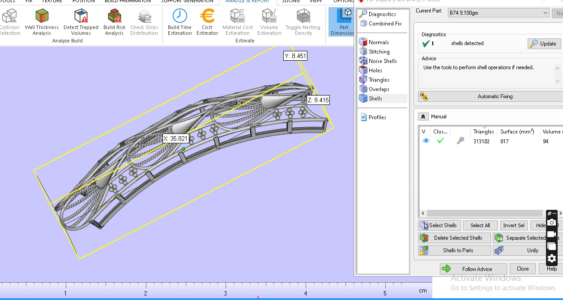Launch Build Risk Analysis

click(x=115, y=22)
